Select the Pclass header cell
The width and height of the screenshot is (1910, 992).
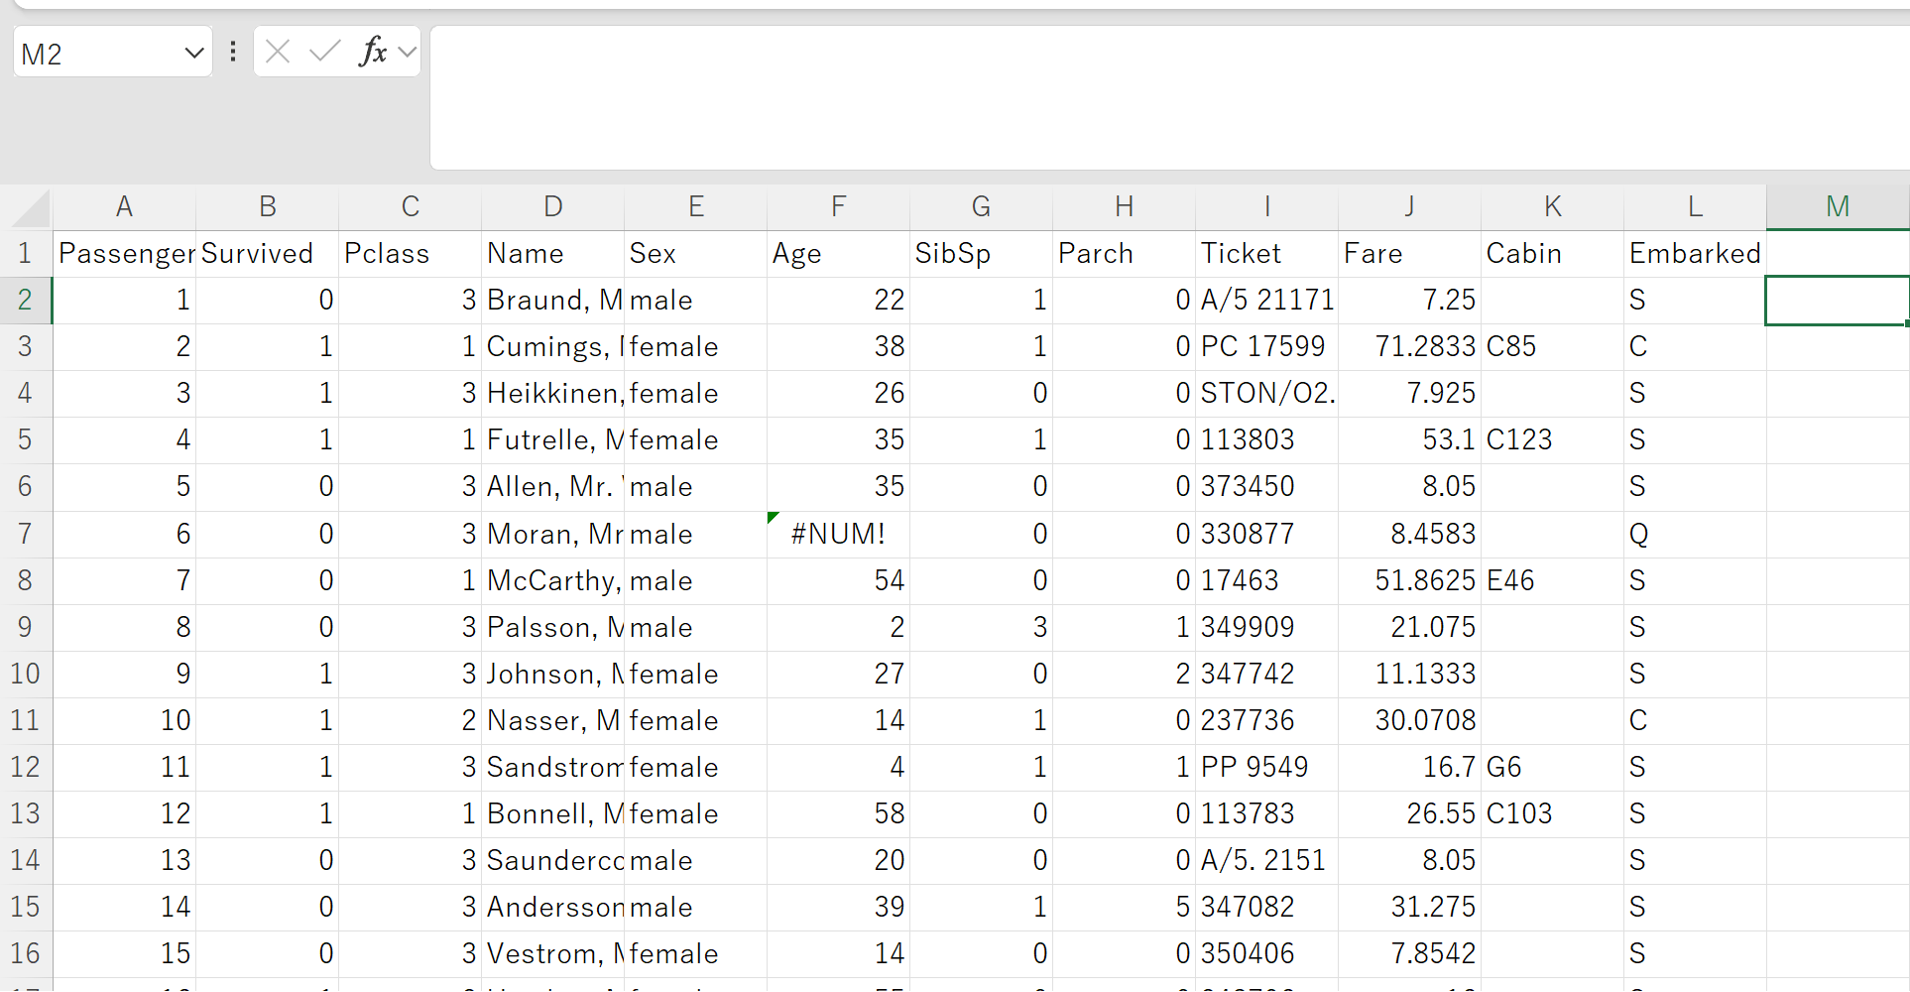pos(410,253)
